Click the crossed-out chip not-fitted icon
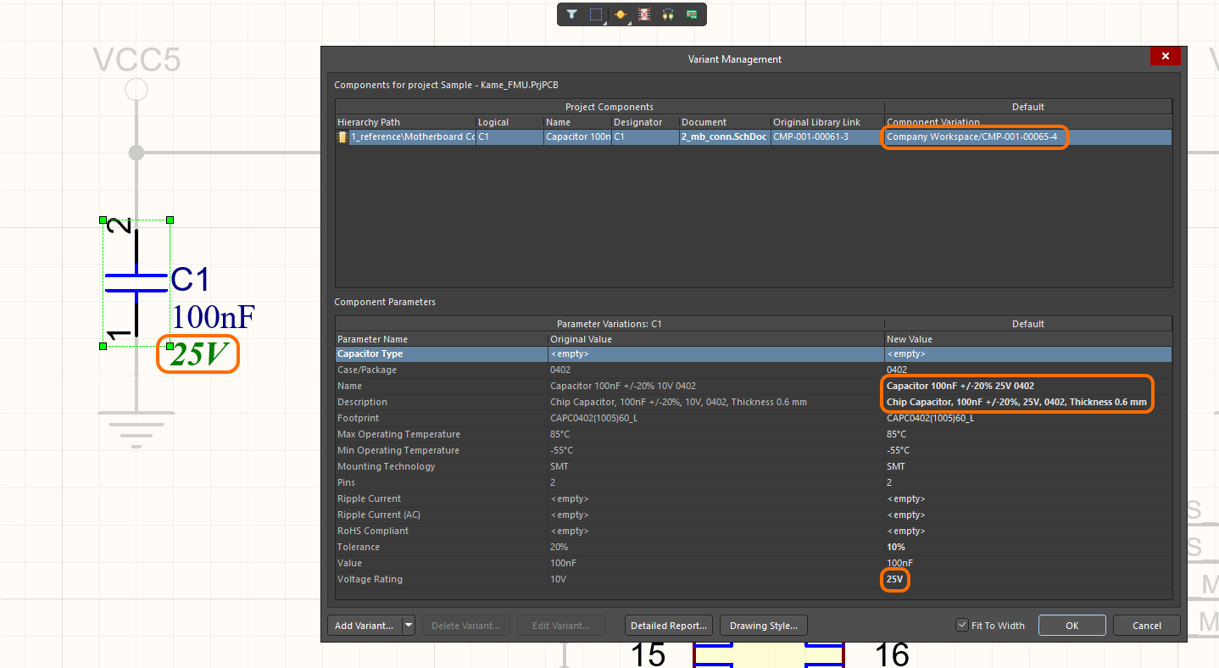 tap(644, 14)
